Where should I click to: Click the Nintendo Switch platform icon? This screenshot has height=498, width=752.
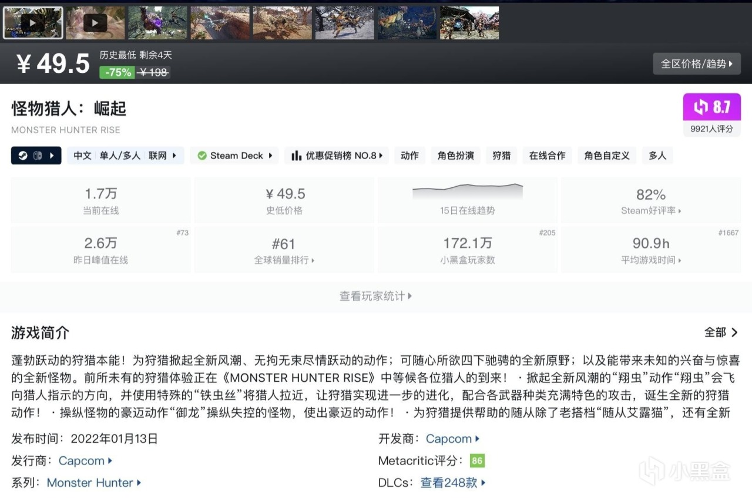pos(37,156)
